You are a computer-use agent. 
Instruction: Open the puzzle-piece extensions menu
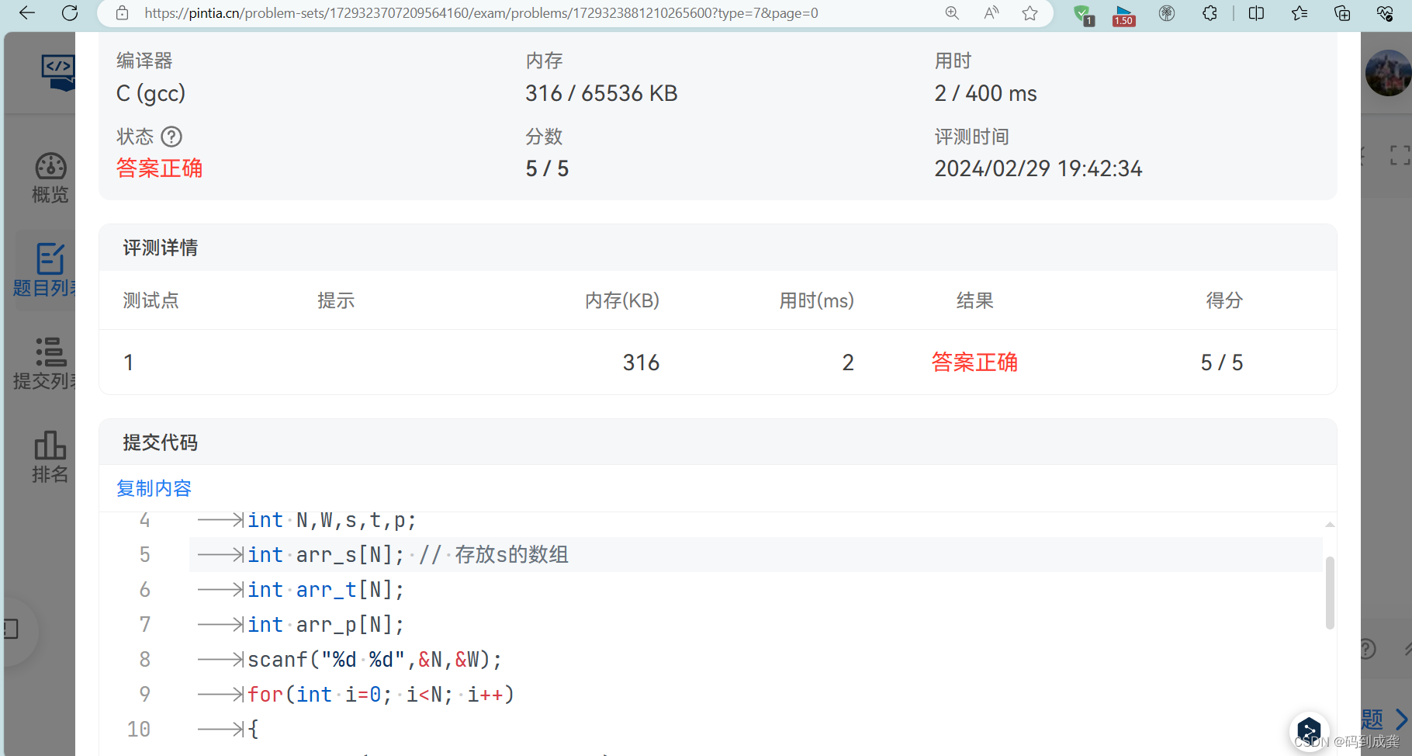pyautogui.click(x=1210, y=13)
